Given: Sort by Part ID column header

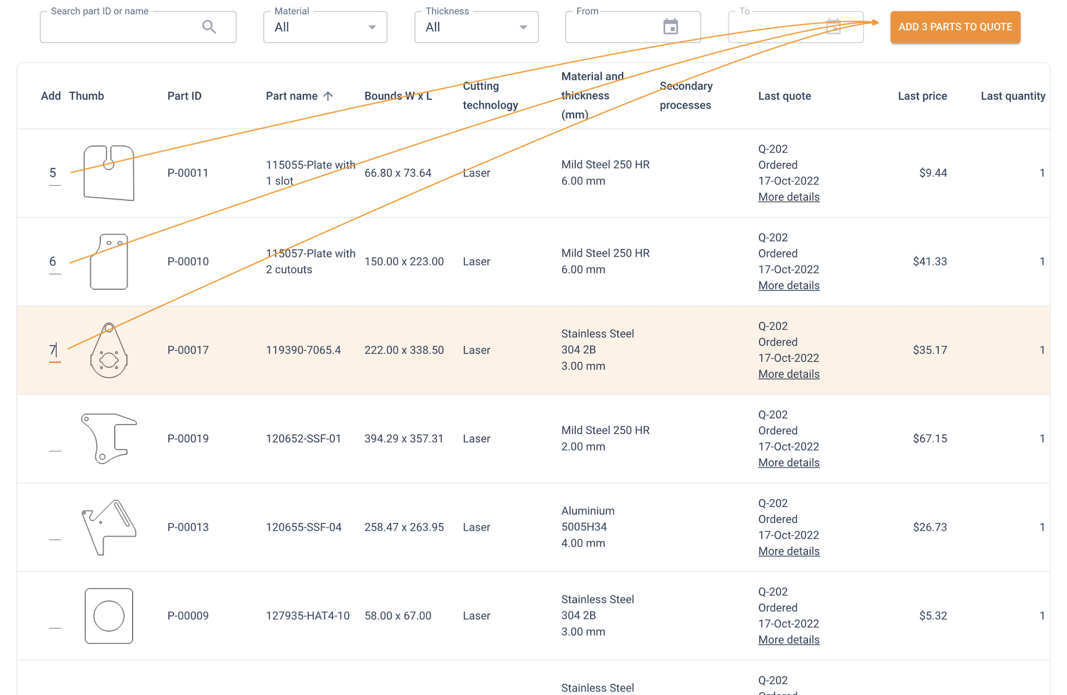Looking at the screenshot, I should (184, 96).
